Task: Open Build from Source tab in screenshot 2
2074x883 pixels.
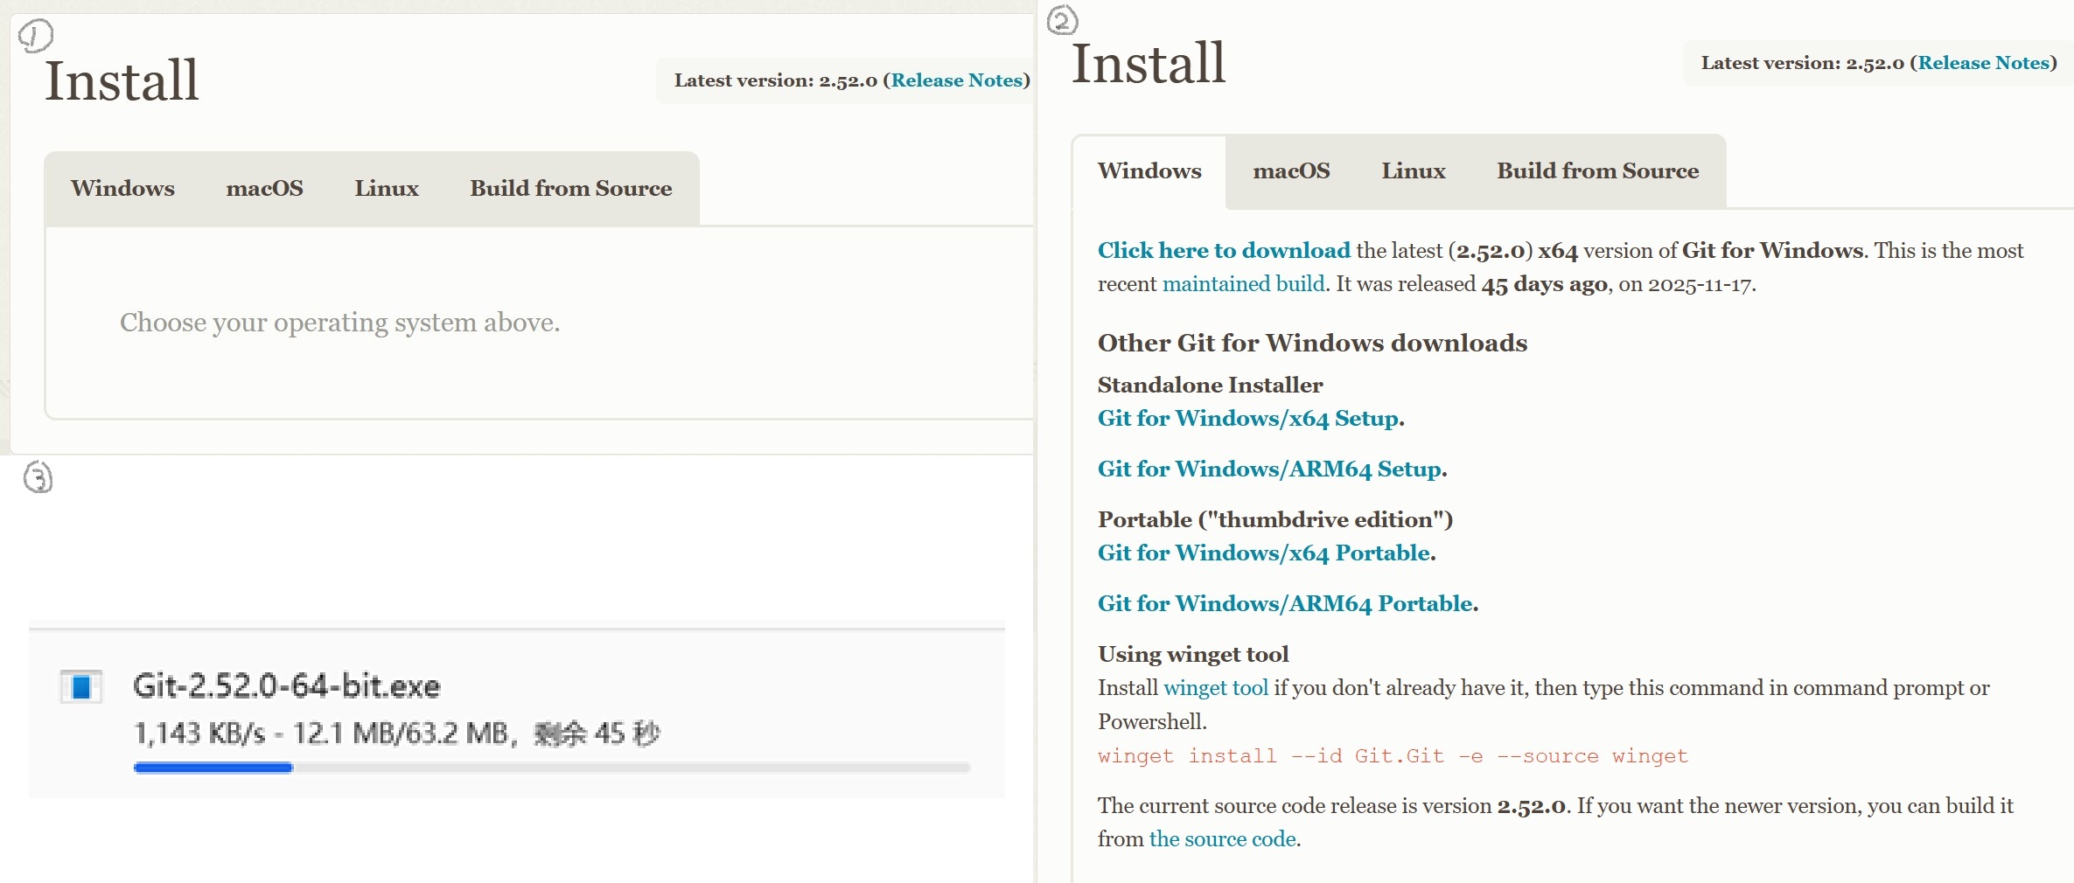Action: tap(1597, 171)
